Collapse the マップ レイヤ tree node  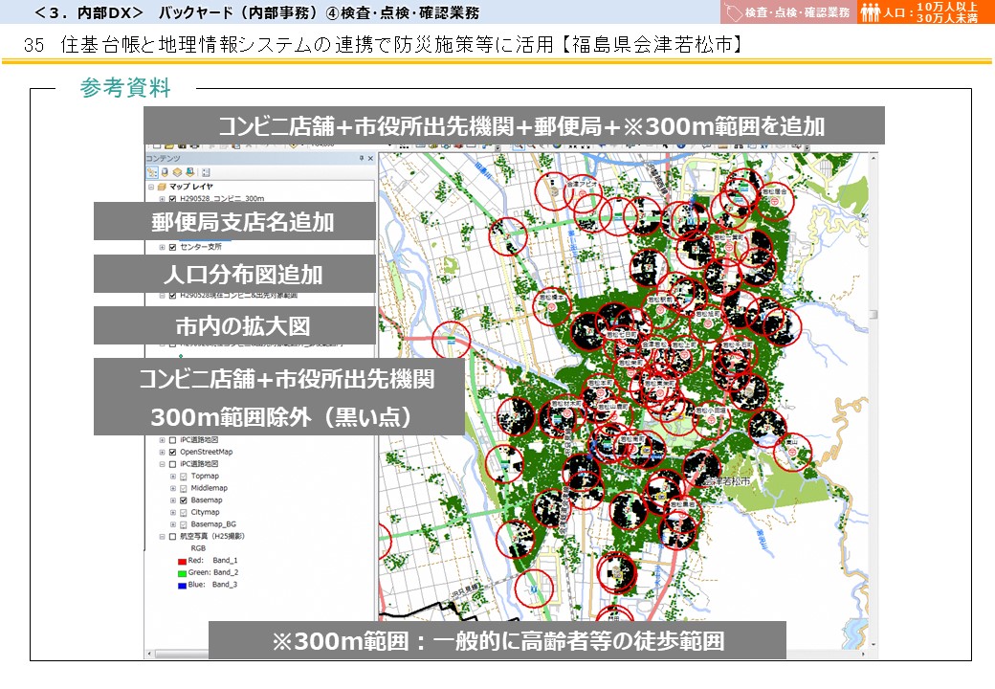tap(151, 187)
